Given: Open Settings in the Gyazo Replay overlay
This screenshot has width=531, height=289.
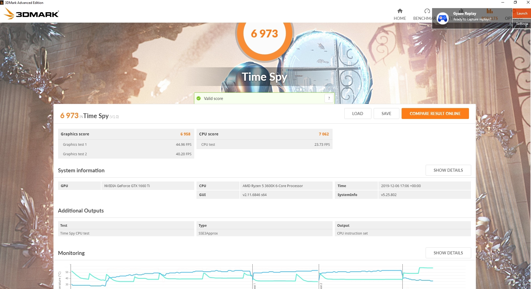Looking at the screenshot, I should pos(522,24).
